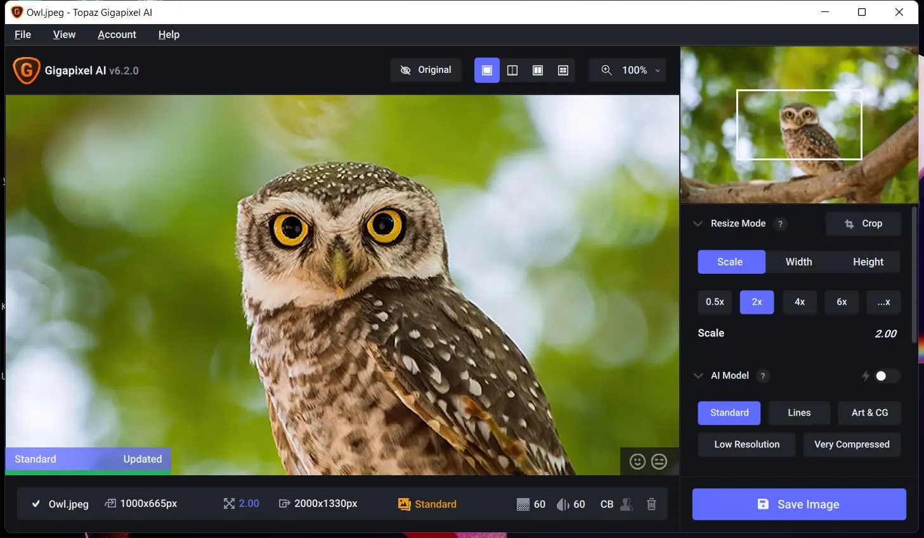Uncheck the Owl.jpeg file checkbox

coord(36,504)
